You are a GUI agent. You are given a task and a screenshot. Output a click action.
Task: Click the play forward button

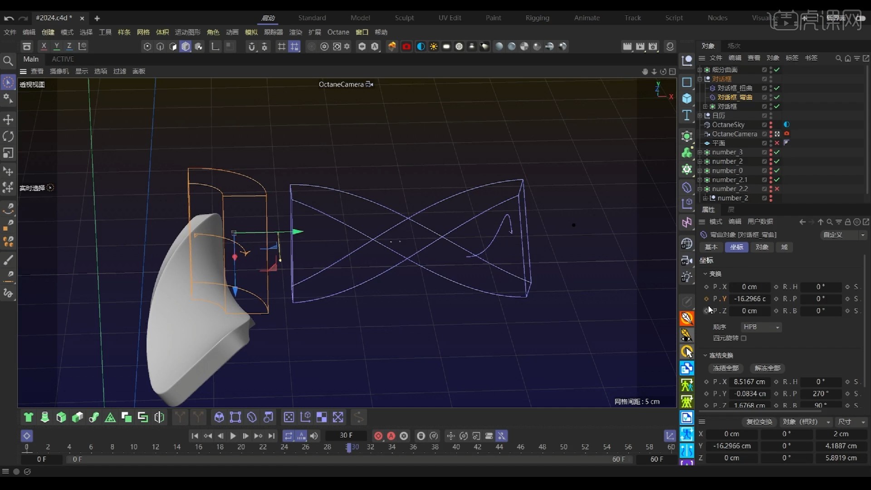[233, 436]
